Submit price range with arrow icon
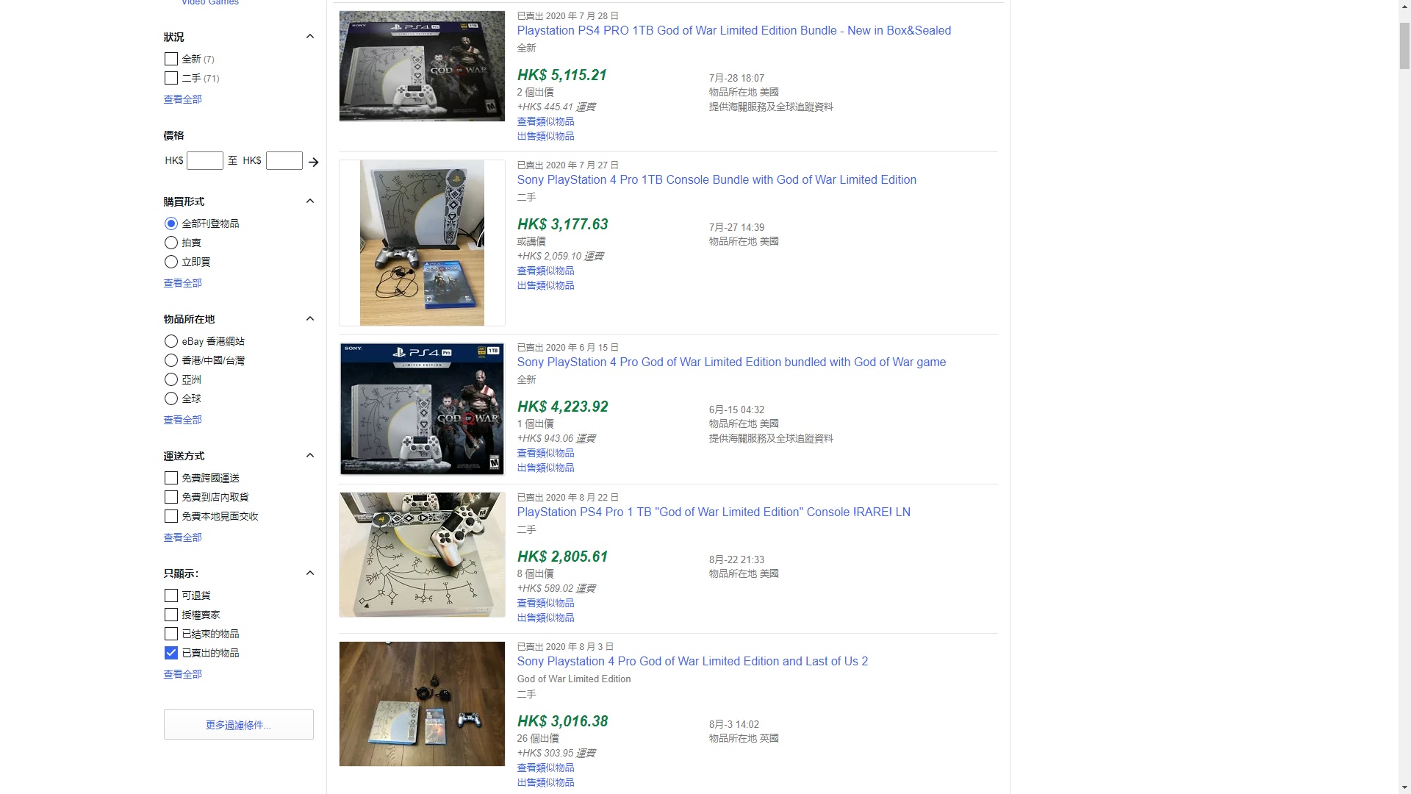Viewport: 1411px width, 794px height. (x=314, y=162)
